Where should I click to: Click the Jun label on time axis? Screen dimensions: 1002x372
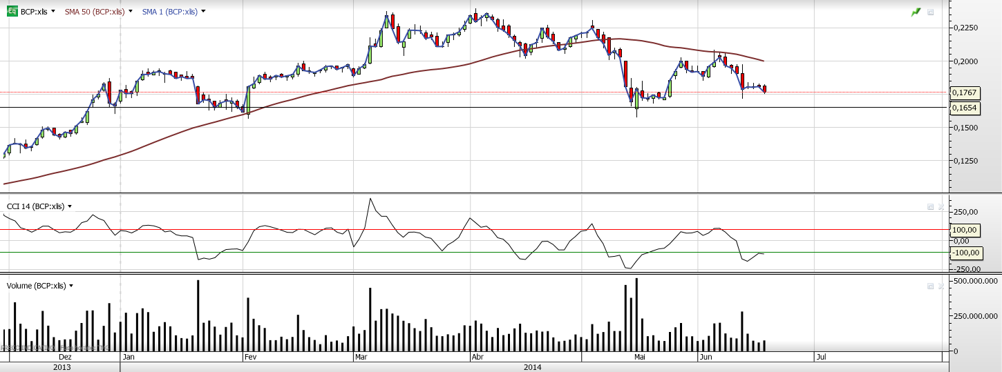click(706, 358)
